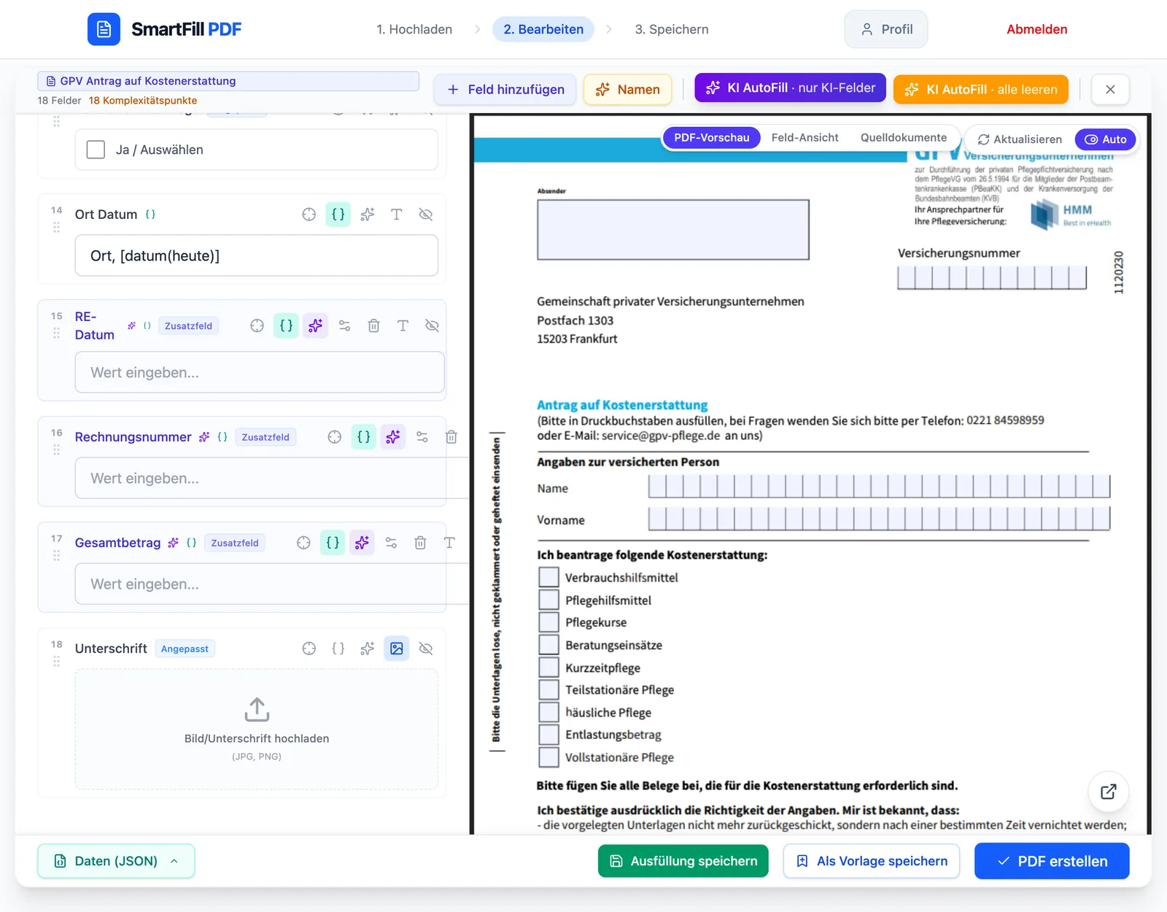Open the settings sliders icon for RE-Datum
Screen dimensions: 1167x912
click(x=344, y=326)
